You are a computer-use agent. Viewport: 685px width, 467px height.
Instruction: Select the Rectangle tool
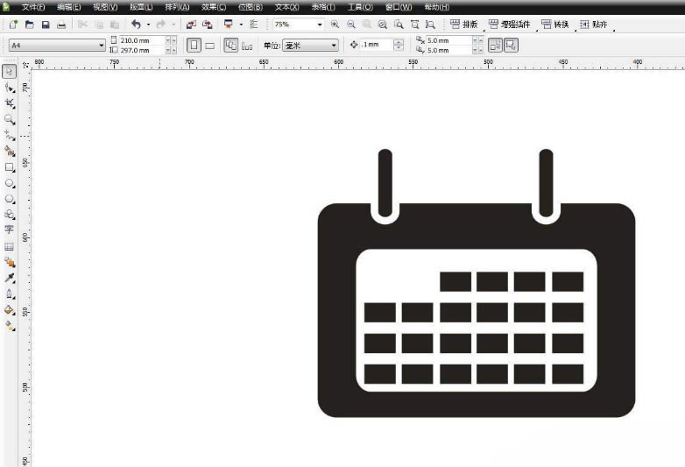click(x=9, y=167)
